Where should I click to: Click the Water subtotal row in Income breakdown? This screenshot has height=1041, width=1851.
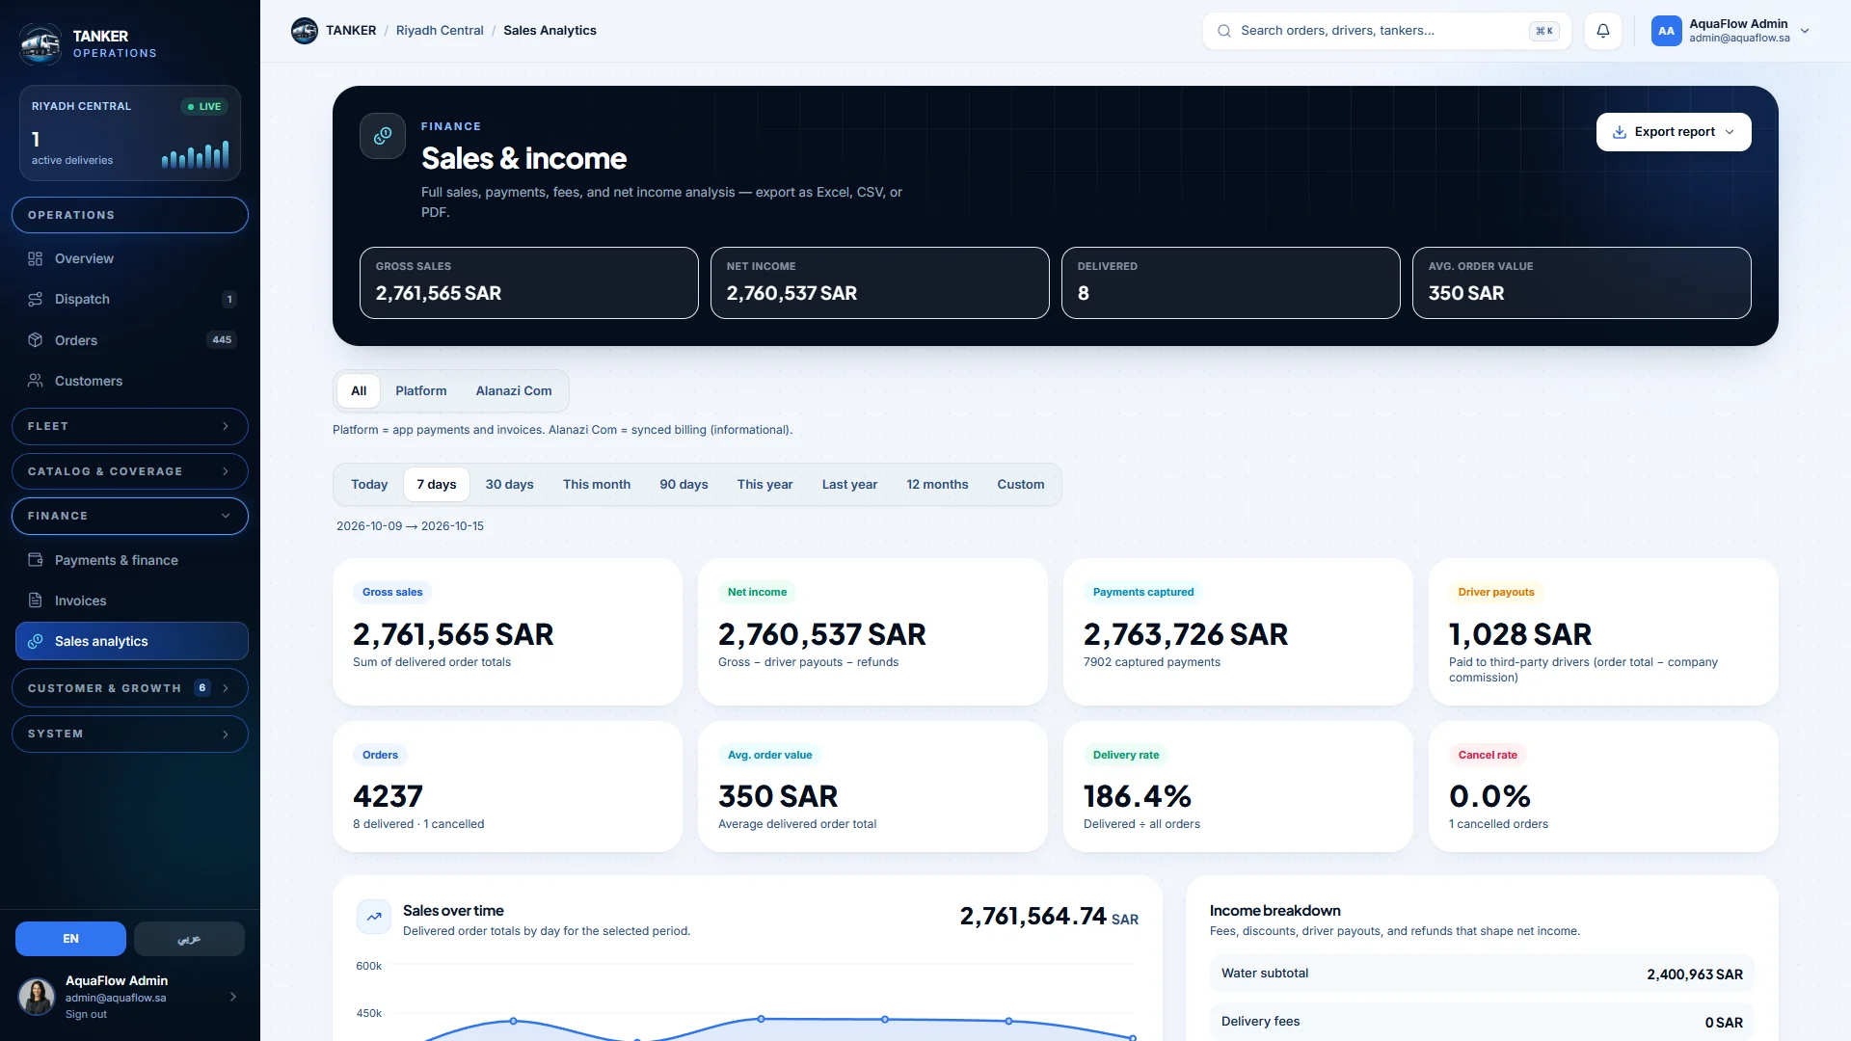(1482, 974)
